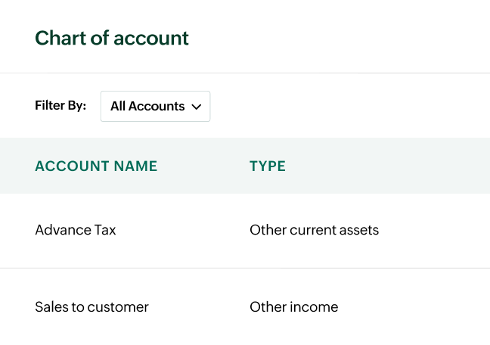Select the Other income type cell
The width and height of the screenshot is (490, 345).
click(x=293, y=306)
